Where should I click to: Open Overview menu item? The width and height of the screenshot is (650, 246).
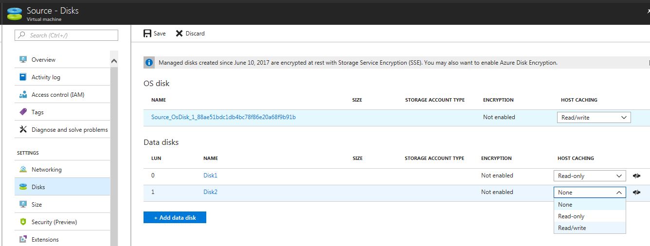click(x=62, y=60)
